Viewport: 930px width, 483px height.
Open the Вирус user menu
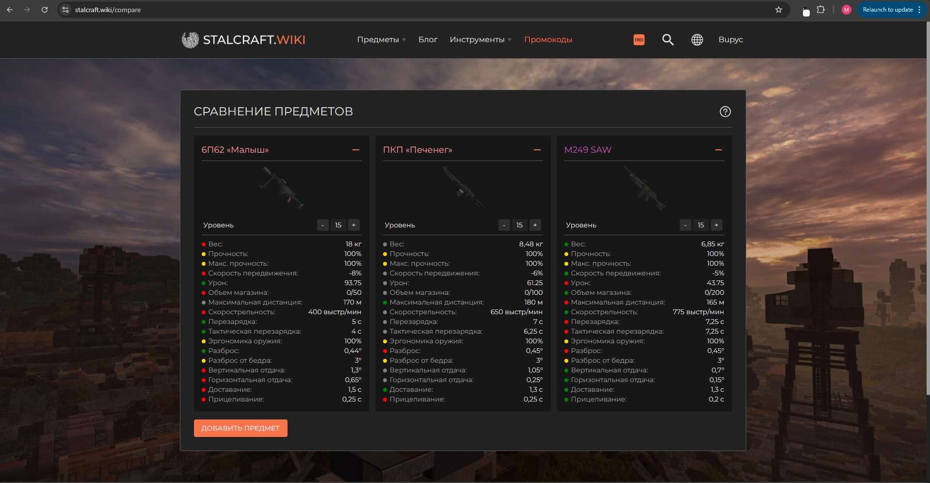point(730,40)
